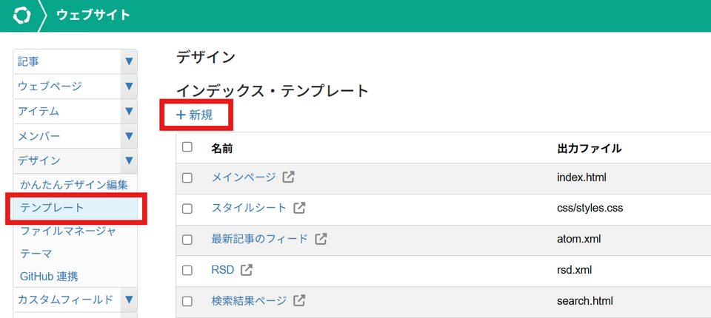Collapse the デザイン menu arrow
The image size is (711, 318).
[129, 160]
